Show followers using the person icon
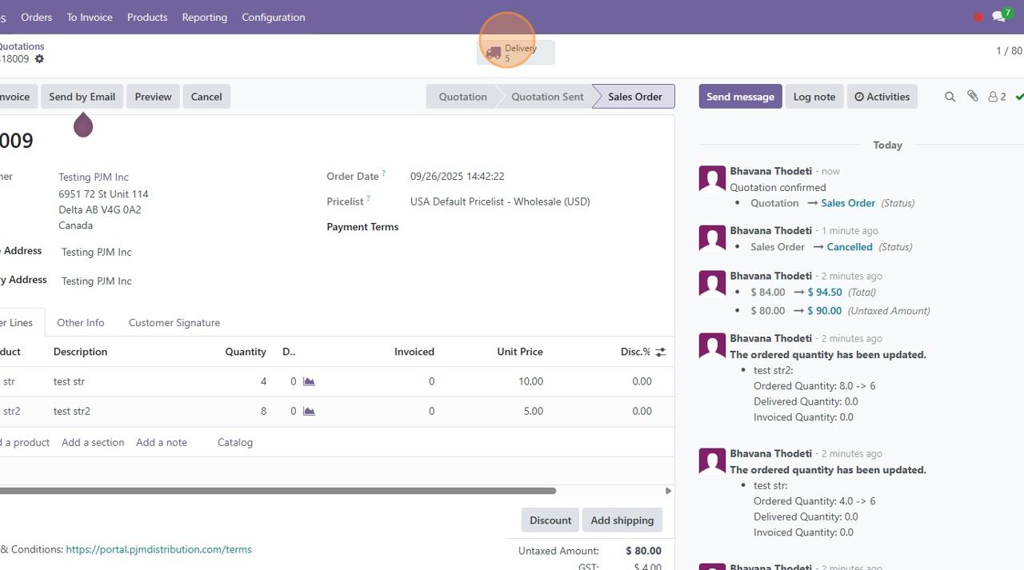The height and width of the screenshot is (570, 1024). click(x=996, y=97)
